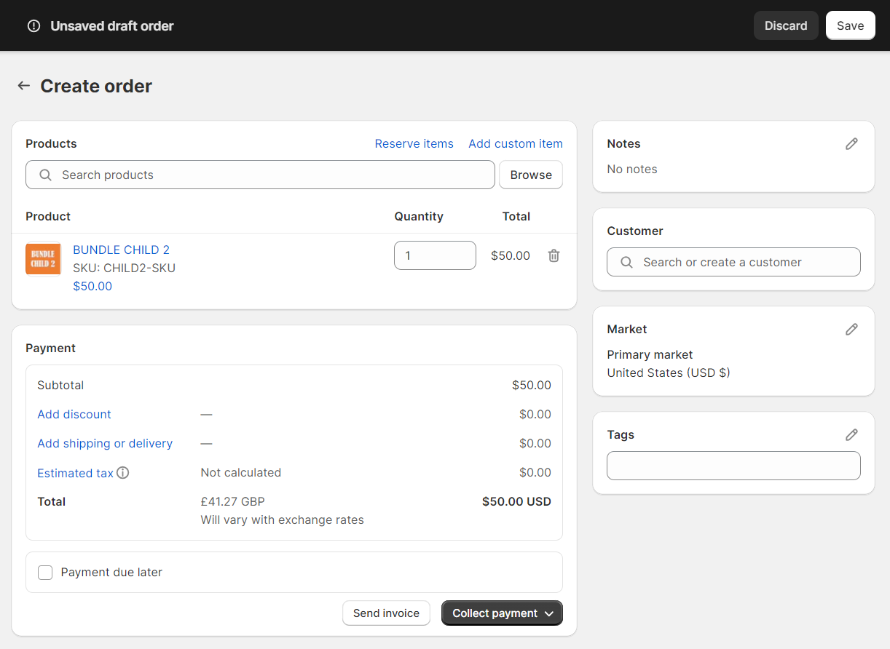Browse the product catalog
890x649 pixels.
point(530,175)
